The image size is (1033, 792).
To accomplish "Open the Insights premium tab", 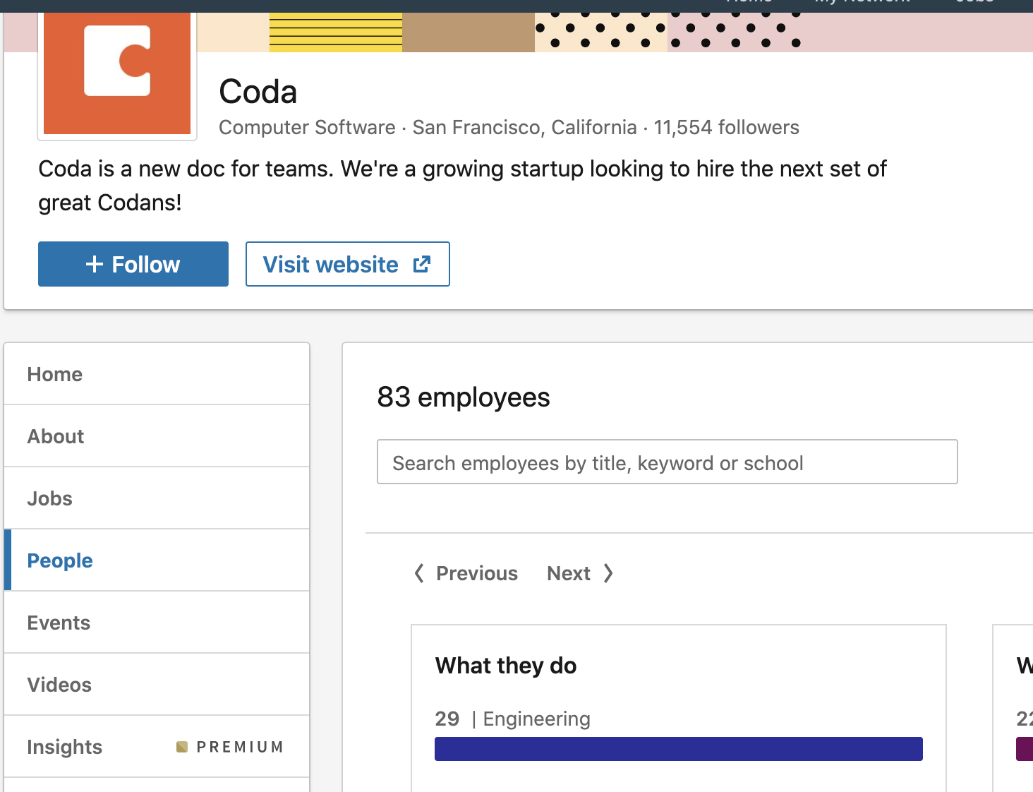I will (x=157, y=747).
